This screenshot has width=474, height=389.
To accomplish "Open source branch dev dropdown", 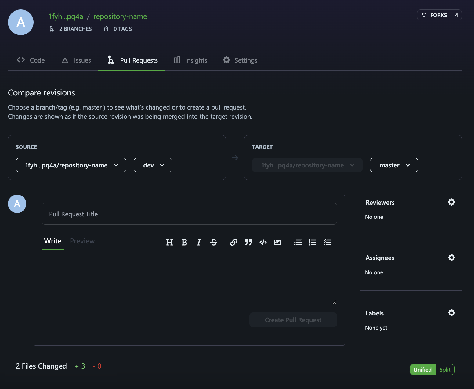I will [x=153, y=165].
